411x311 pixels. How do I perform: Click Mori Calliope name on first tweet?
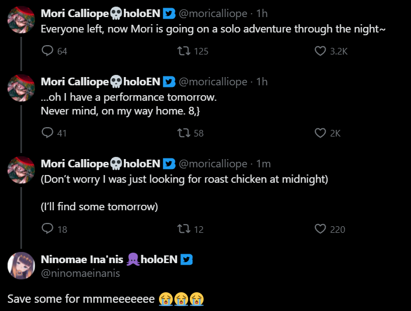[75, 13]
